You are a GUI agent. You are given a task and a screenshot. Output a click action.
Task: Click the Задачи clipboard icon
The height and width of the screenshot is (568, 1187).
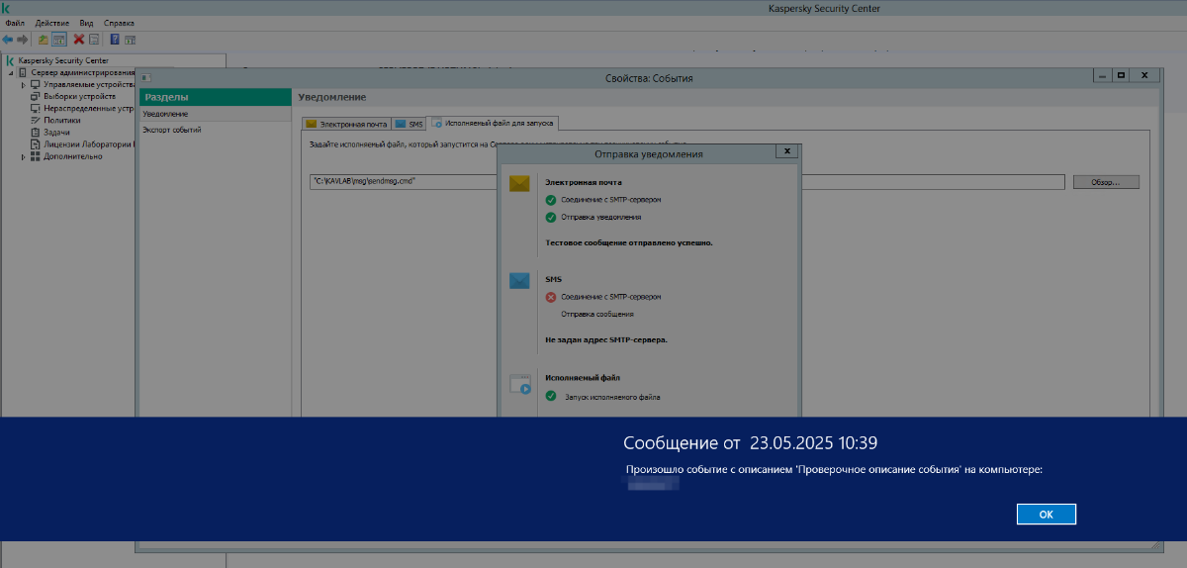point(36,132)
